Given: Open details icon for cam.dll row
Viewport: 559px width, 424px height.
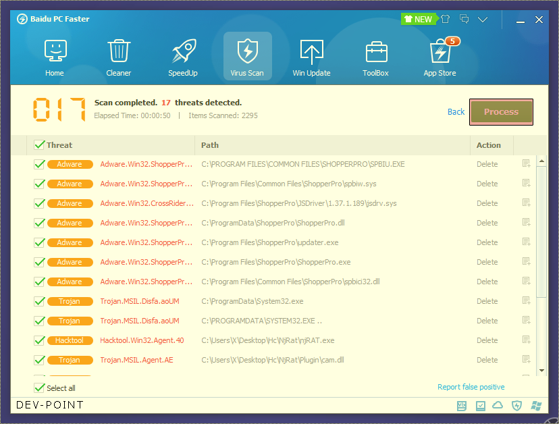Looking at the screenshot, I should pos(526,359).
